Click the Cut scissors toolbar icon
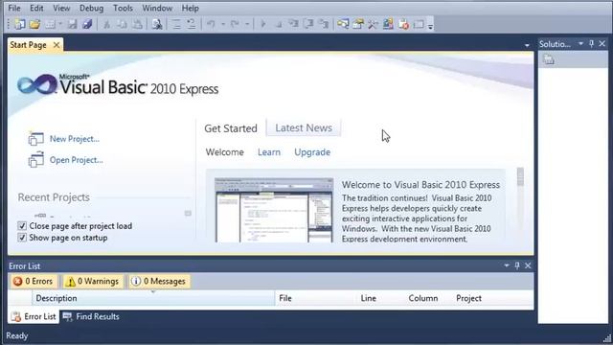The image size is (613, 345). pyautogui.click(x=106, y=24)
